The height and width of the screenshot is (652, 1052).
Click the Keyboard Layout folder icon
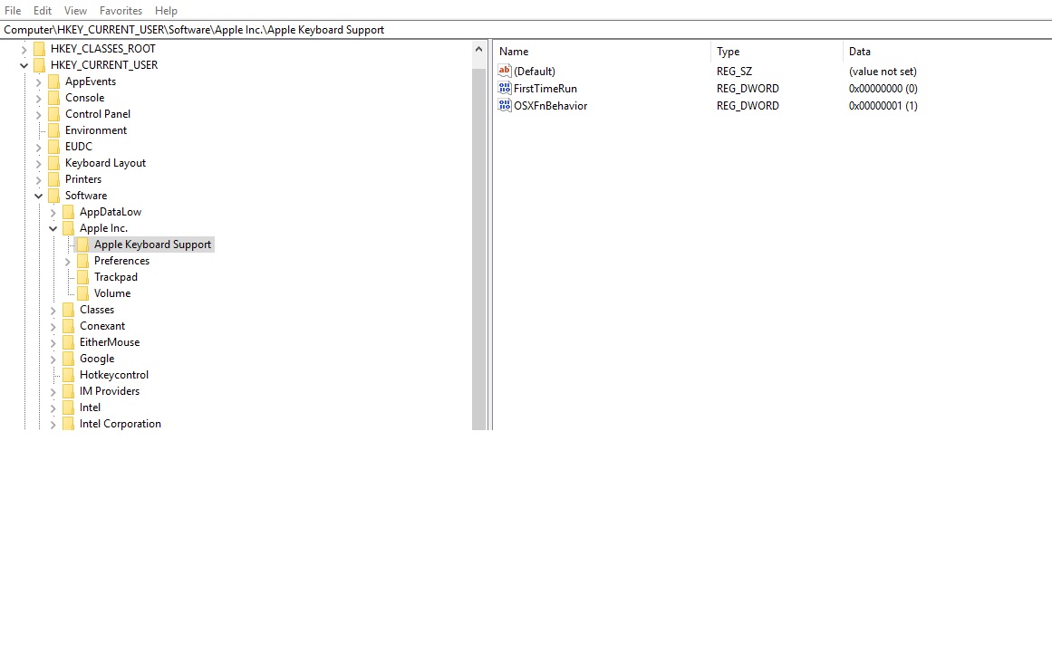(53, 163)
